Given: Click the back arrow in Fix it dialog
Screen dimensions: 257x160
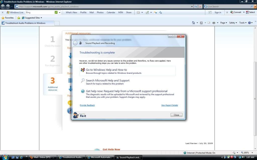Looking at the screenshot, I should tap(75, 43).
